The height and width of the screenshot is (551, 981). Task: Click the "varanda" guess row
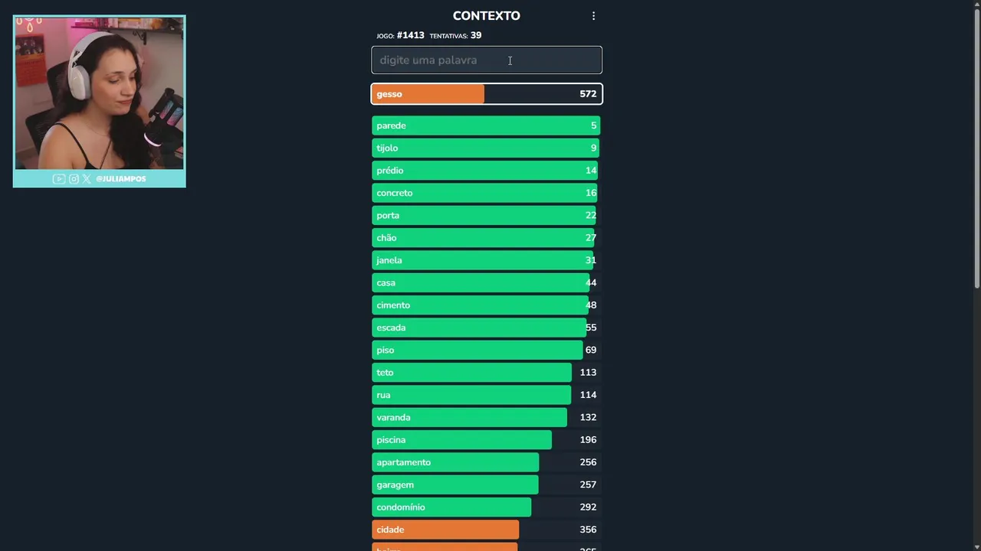[x=487, y=417]
